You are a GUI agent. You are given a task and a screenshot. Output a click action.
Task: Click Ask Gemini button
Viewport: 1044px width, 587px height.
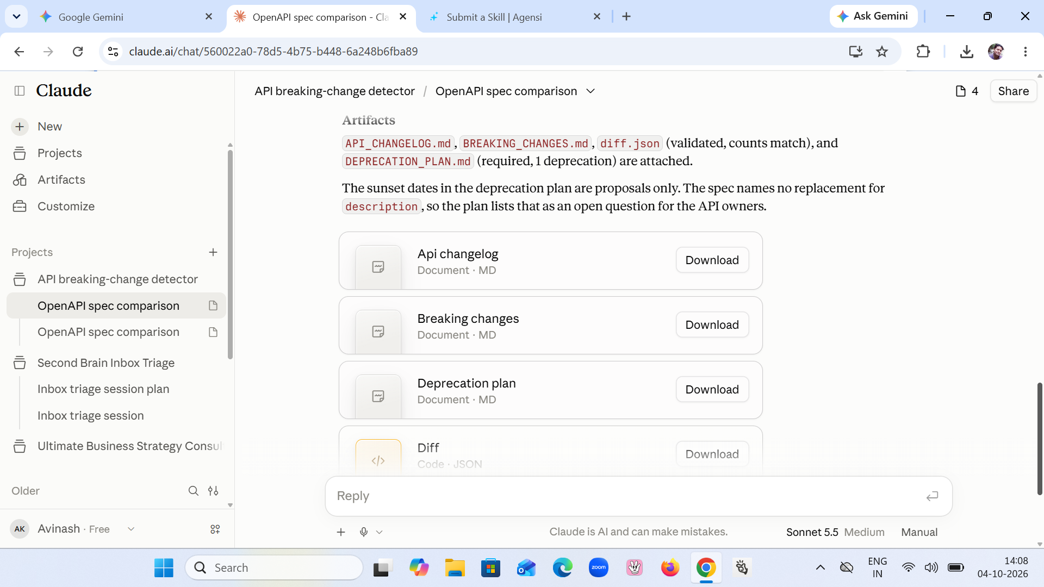(x=873, y=16)
